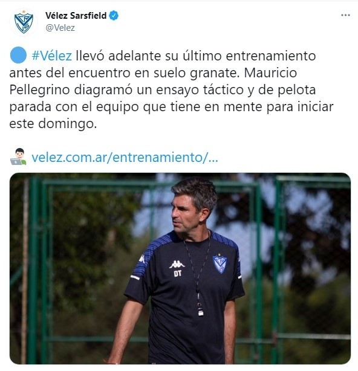Viewport: 358px width, 371px height.
Task: Open the Vélez Sarsfield display name
Action: click(x=76, y=16)
